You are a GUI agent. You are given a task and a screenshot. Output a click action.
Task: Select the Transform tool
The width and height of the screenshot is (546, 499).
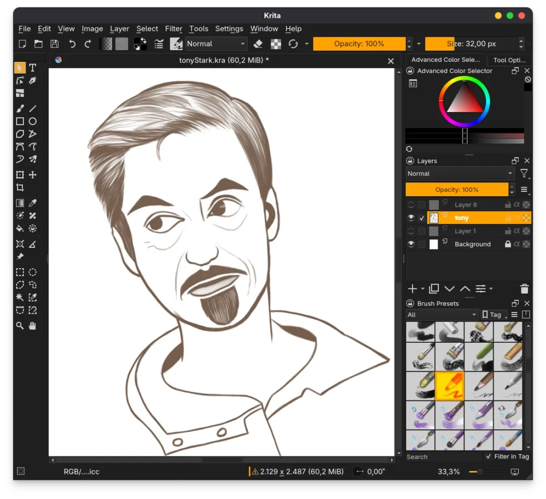point(20,175)
